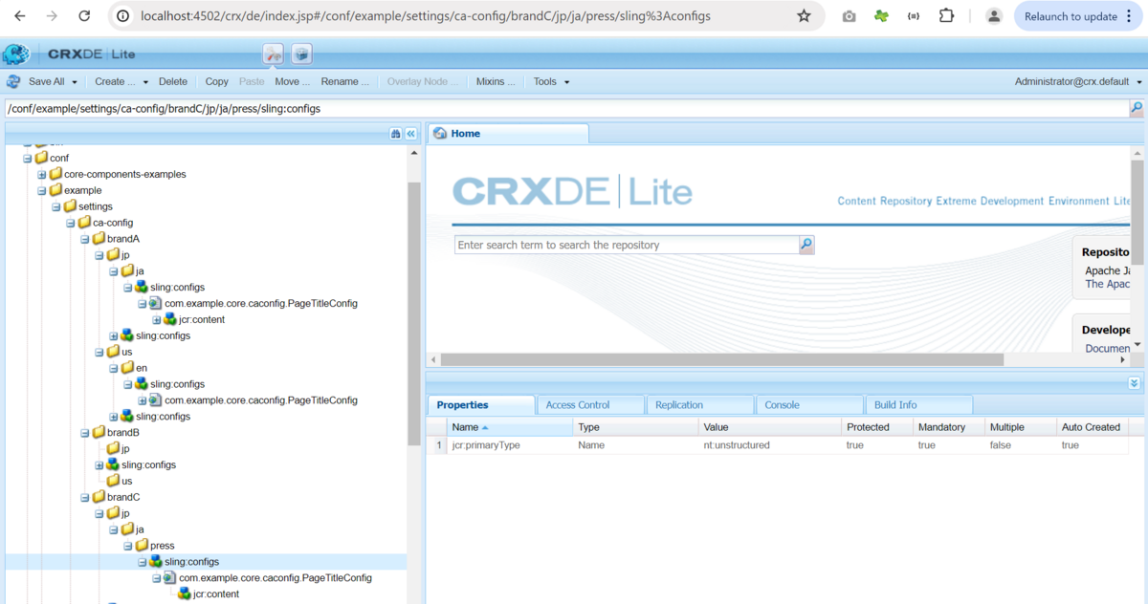Click the Rename ... toolbar button
This screenshot has height=604, width=1148.
345,82
